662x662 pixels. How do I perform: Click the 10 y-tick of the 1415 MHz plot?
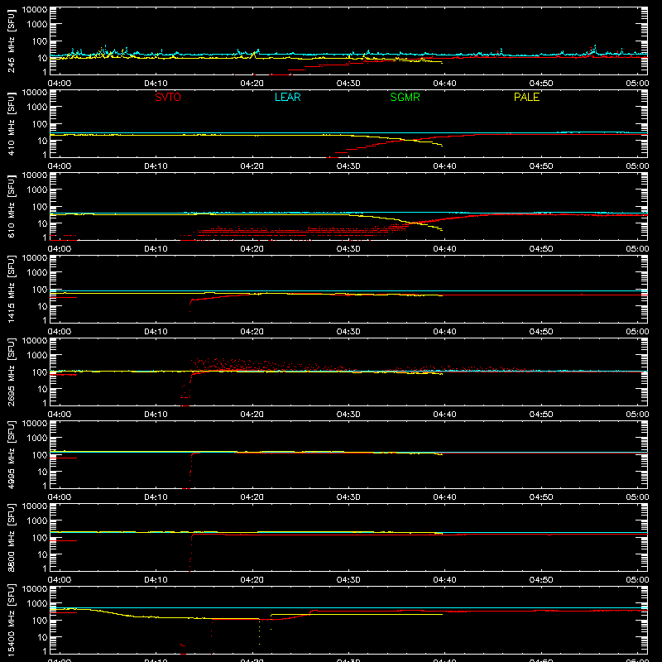(42, 306)
